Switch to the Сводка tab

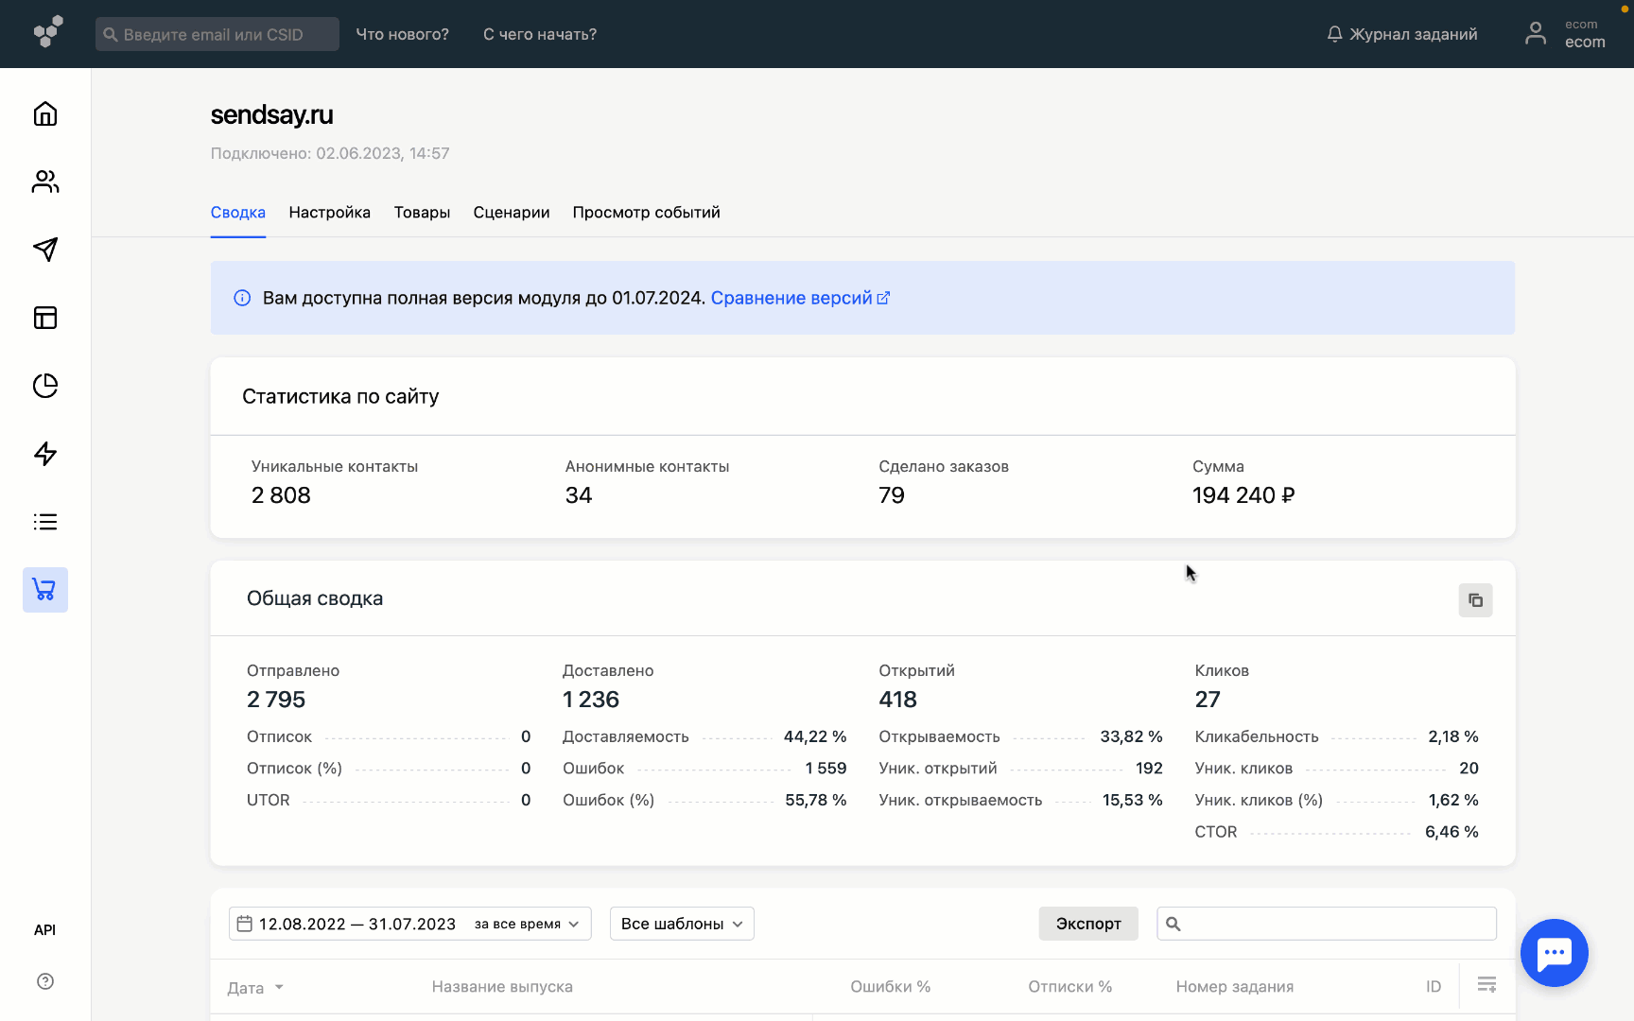point(238,213)
